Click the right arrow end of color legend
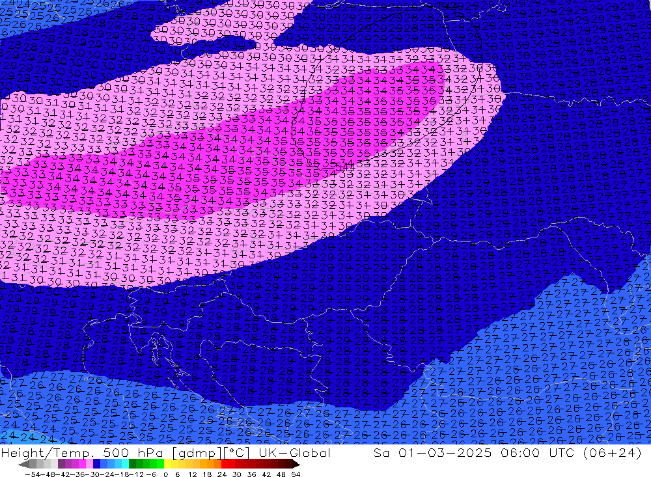This screenshot has width=651, height=477. 296,465
